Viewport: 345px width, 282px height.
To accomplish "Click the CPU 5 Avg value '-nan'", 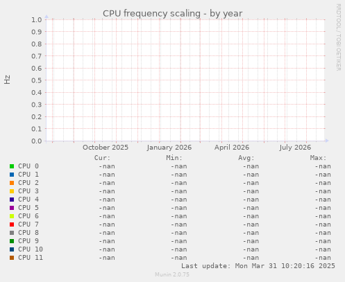I will click(251, 208).
